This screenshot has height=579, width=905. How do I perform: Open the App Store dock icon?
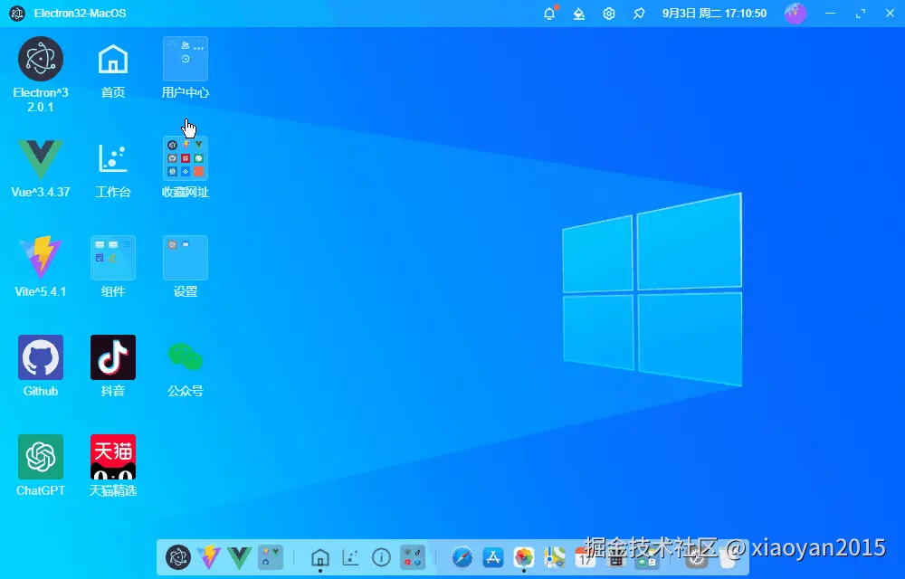pyautogui.click(x=493, y=557)
